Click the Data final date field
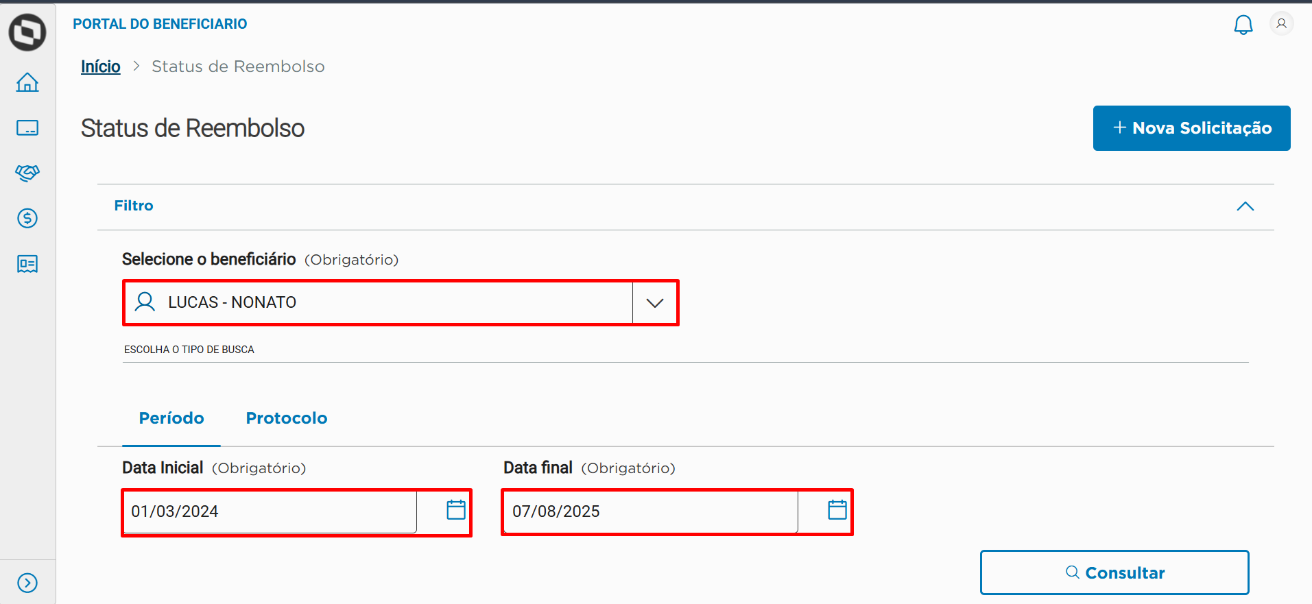 tap(652, 511)
